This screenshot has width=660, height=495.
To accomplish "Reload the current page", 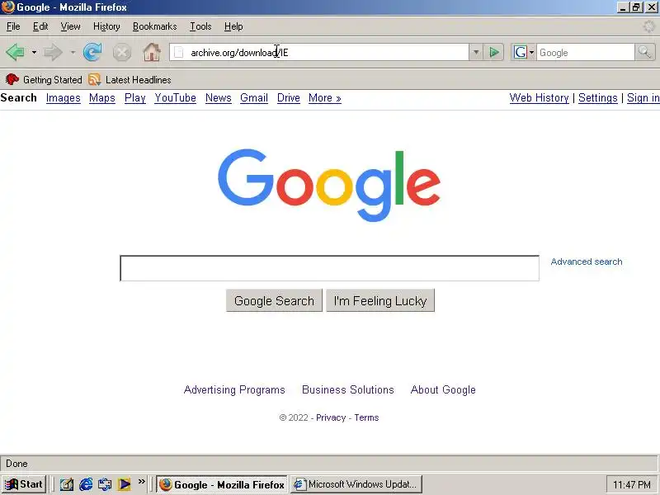I will (x=92, y=53).
